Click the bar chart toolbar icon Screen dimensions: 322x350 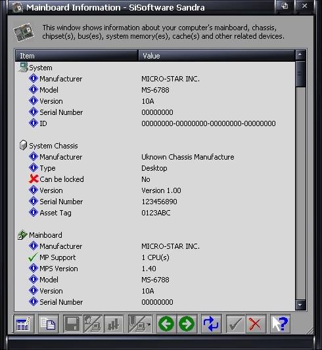(x=114, y=324)
